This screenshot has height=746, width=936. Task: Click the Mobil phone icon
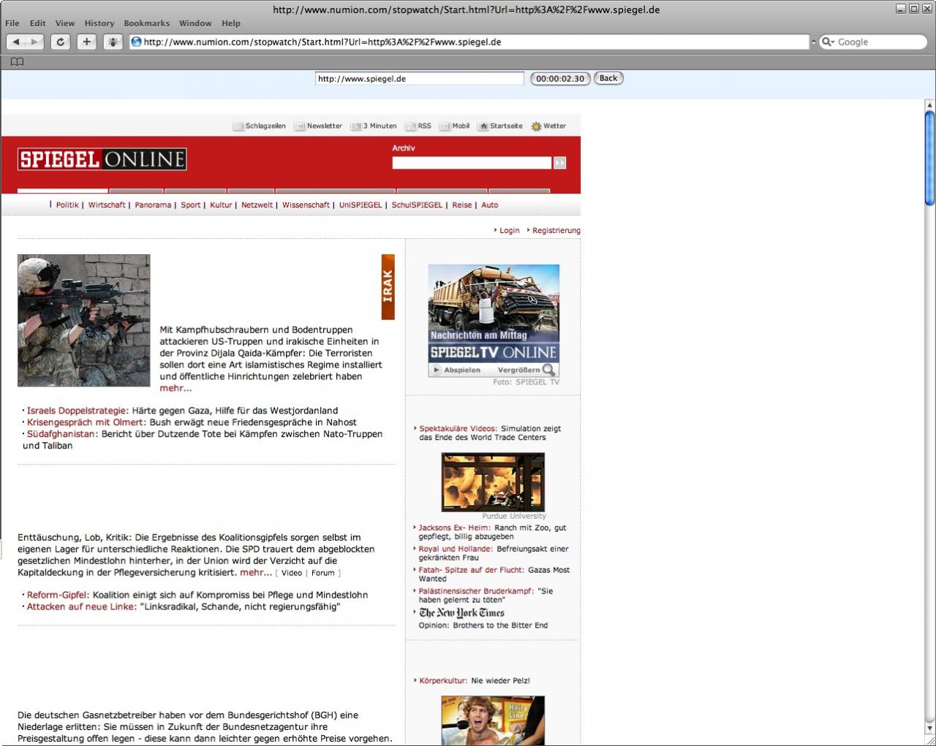click(x=445, y=126)
